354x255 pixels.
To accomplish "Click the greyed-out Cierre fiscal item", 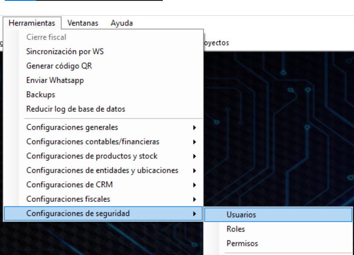I will pyautogui.click(x=46, y=37).
